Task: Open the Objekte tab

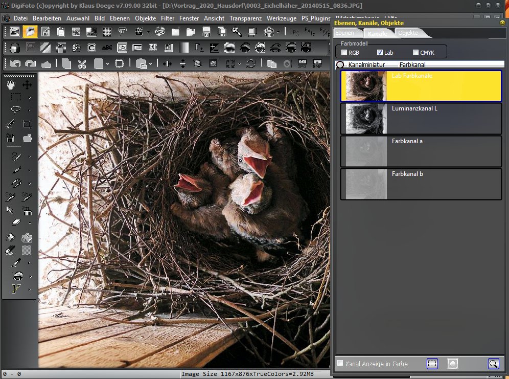Action: tap(408, 33)
